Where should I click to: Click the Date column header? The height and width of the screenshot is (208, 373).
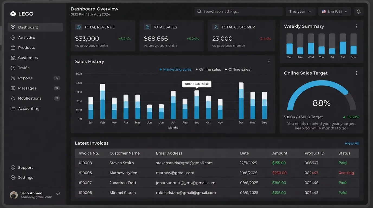(245, 153)
